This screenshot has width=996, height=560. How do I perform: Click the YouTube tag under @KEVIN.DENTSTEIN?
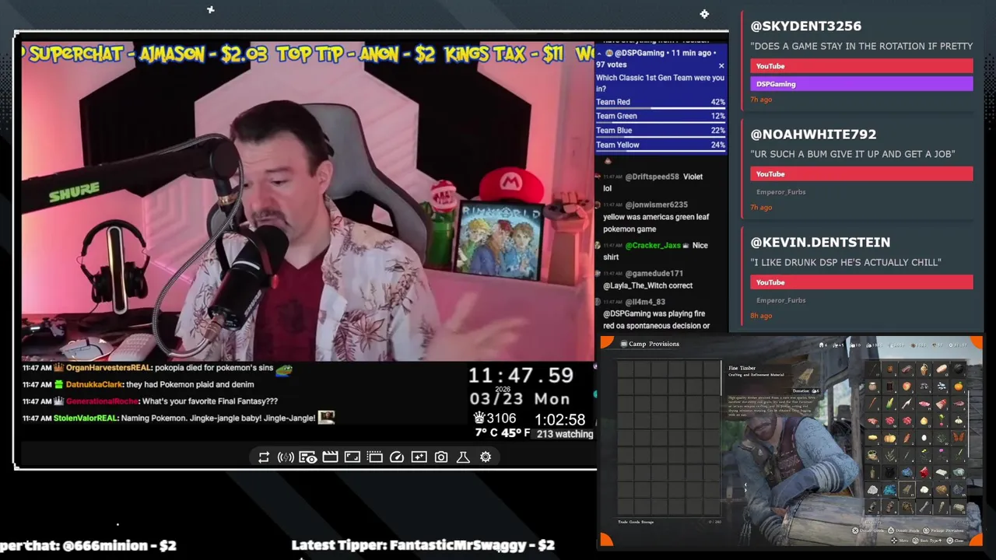[861, 282]
